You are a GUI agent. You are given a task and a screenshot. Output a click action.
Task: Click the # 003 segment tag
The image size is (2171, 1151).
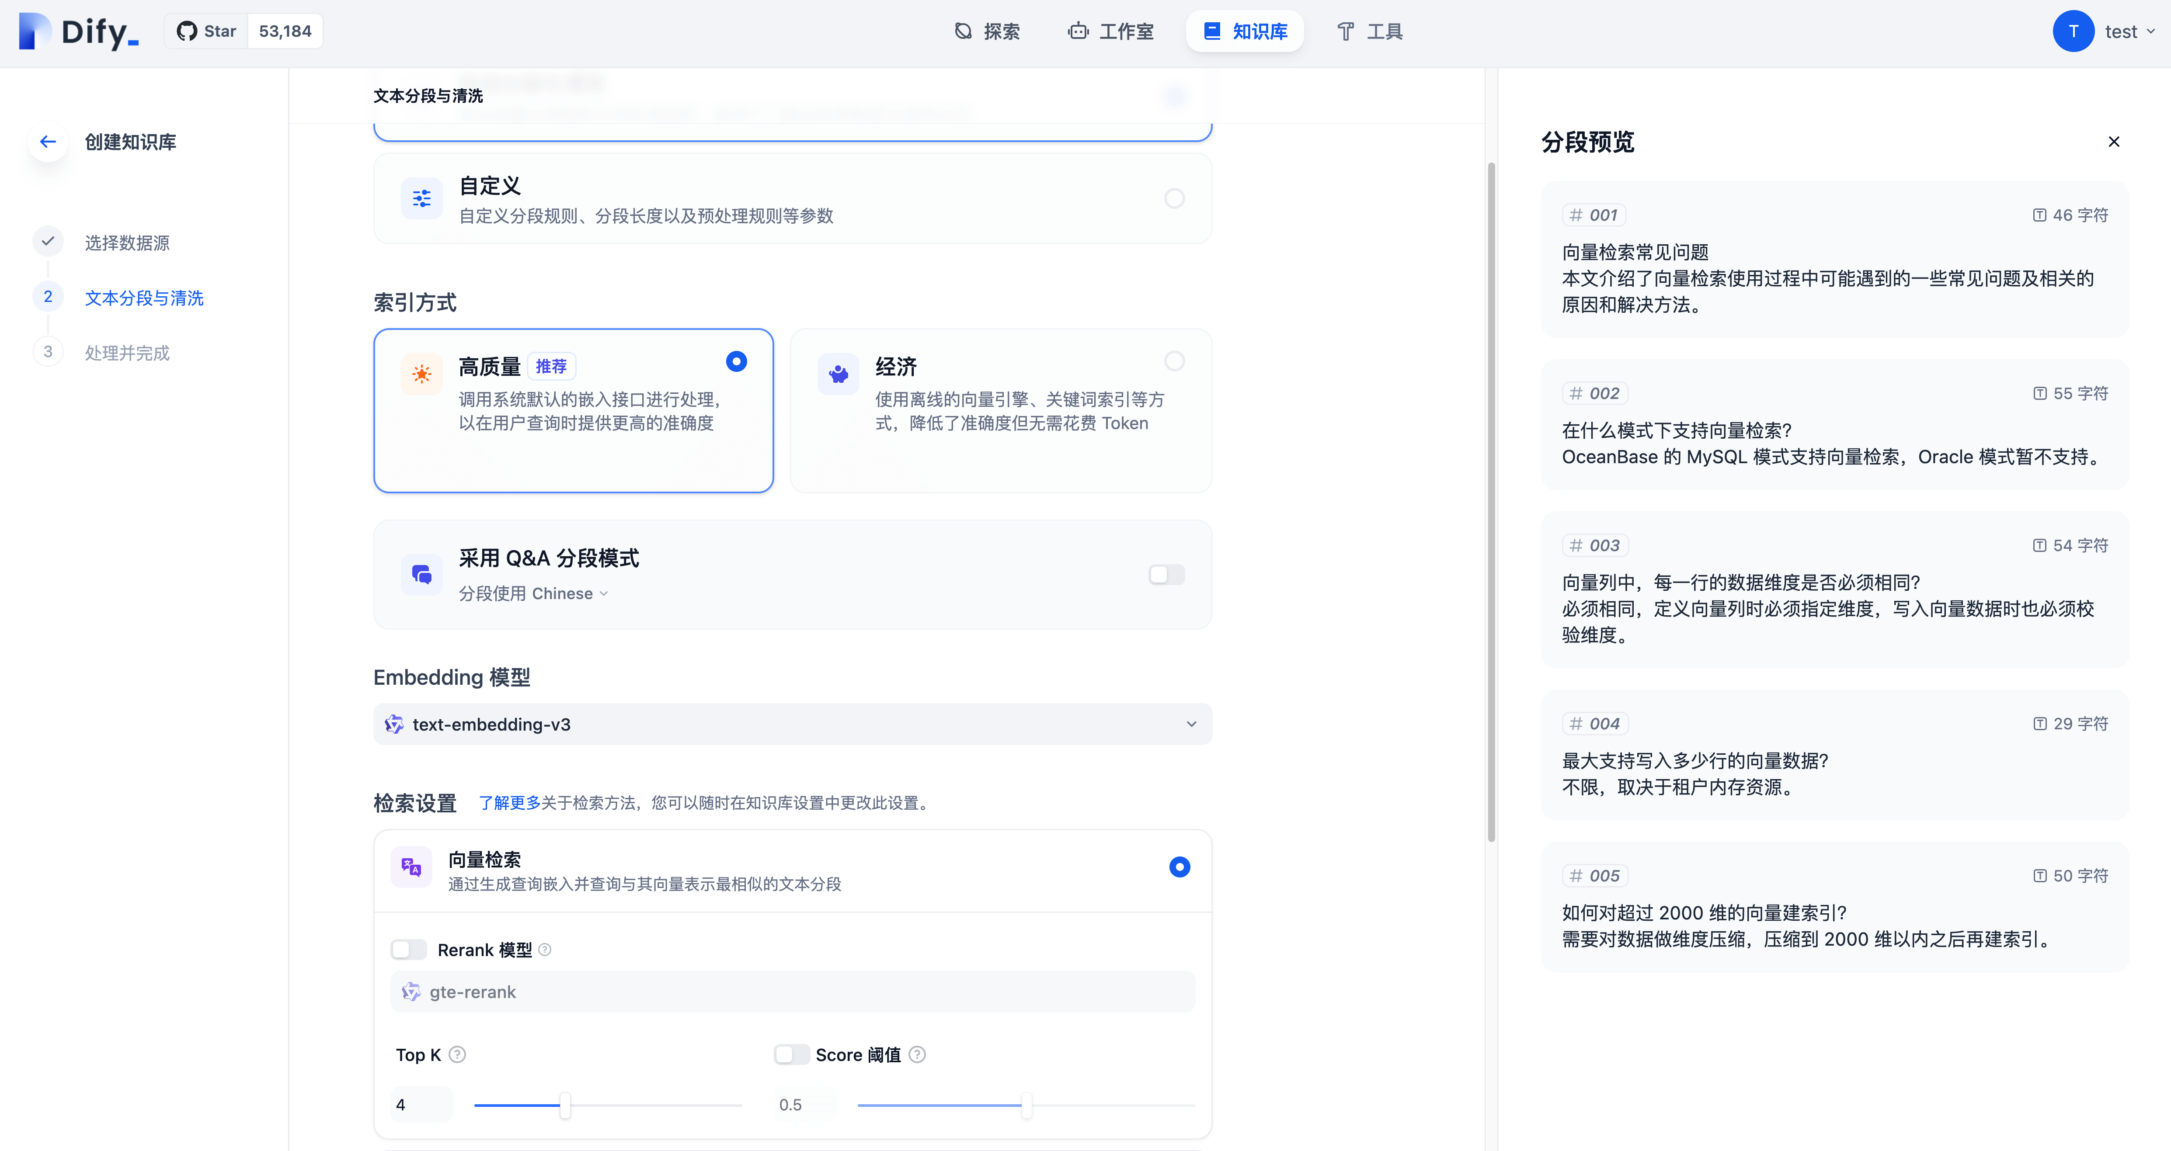click(1594, 545)
